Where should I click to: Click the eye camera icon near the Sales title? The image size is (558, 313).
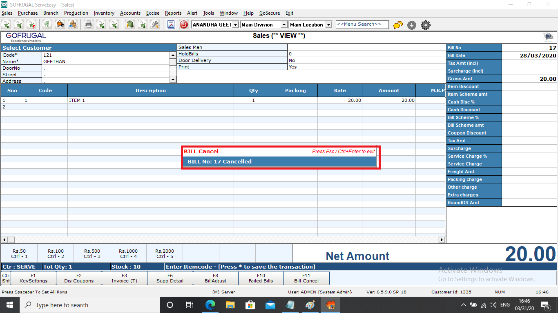pyautogui.click(x=548, y=37)
